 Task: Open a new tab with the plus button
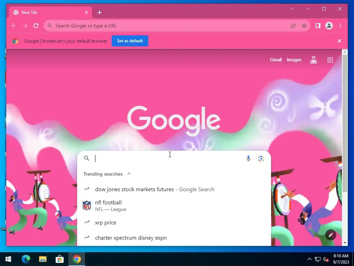pyautogui.click(x=100, y=12)
